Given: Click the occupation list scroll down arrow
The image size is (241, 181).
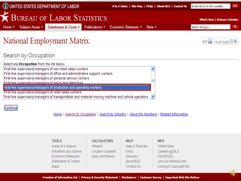Looking at the screenshot, I should coord(153,97).
